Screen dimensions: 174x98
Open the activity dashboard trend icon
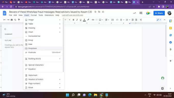pos(134,13)
